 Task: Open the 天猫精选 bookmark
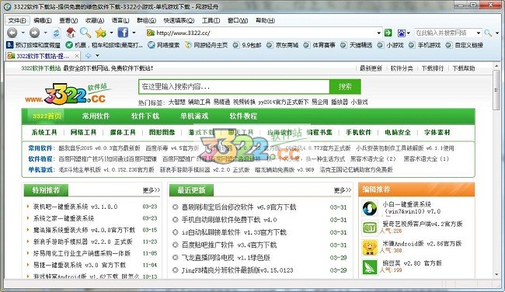pos(357,45)
